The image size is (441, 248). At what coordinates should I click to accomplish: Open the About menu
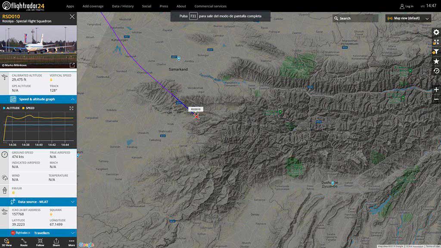click(181, 6)
